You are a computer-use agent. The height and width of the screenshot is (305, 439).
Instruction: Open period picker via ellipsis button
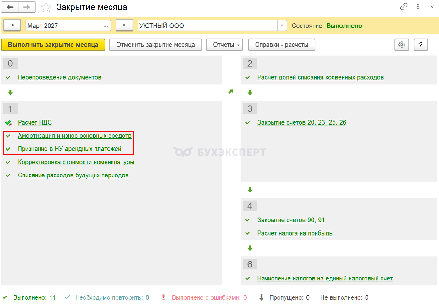(106, 26)
